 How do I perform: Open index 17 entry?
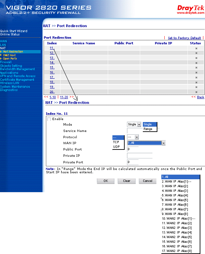tap(52, 77)
